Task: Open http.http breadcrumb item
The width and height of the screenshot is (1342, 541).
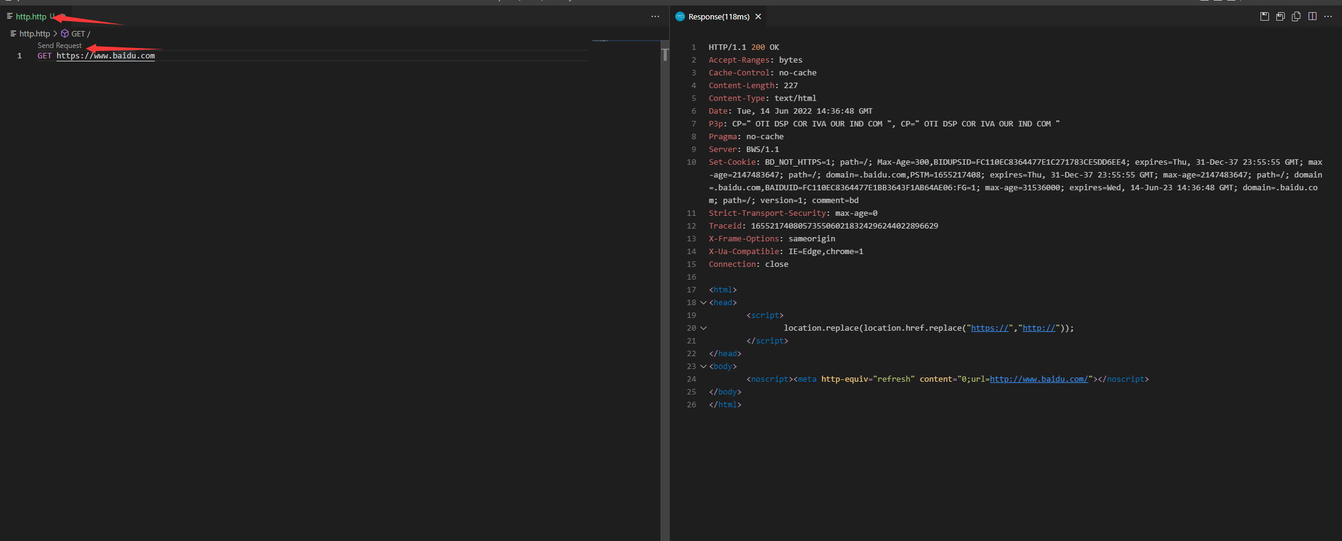Action: tap(35, 33)
